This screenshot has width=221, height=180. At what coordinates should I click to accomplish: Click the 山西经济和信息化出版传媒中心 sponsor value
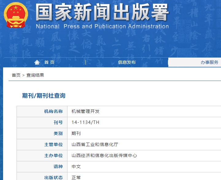(x=104, y=155)
